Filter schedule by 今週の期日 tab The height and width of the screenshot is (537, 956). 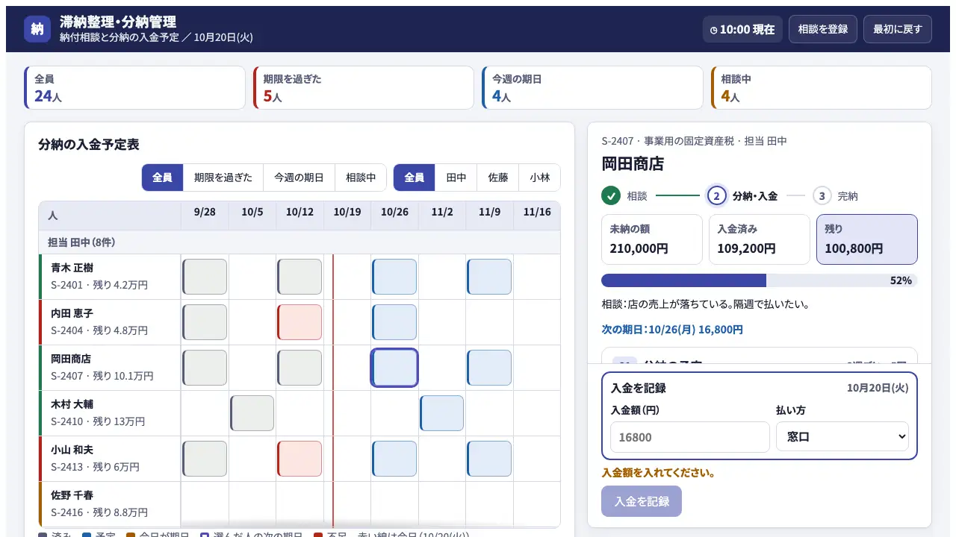coord(299,178)
